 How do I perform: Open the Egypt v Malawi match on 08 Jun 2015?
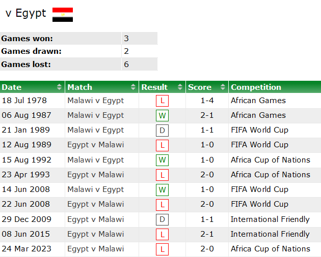(95, 234)
